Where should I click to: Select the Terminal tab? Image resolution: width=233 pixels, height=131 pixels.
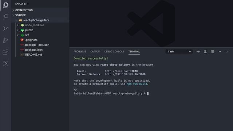coord(134,52)
